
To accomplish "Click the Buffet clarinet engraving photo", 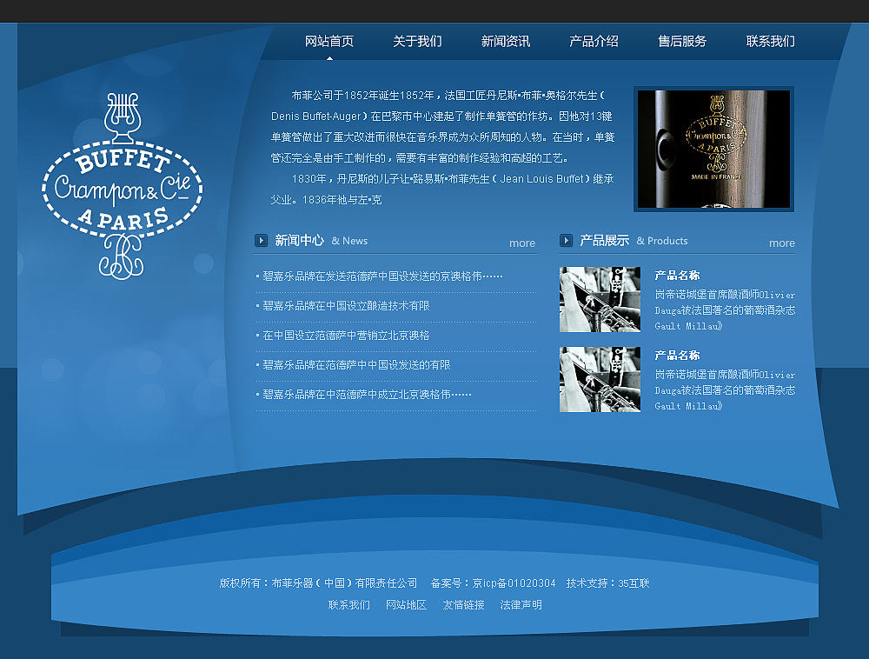I will (x=713, y=149).
